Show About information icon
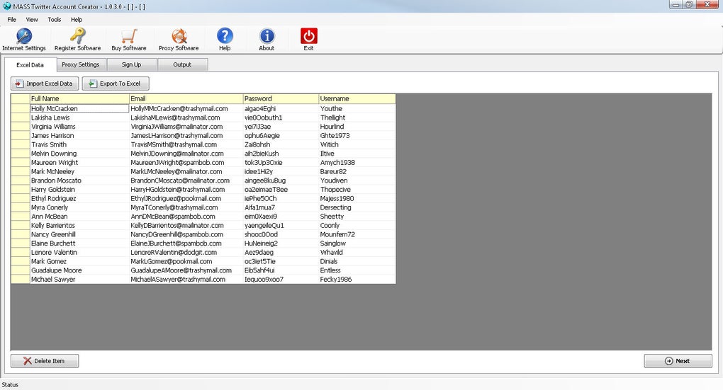723x390 pixels. (267, 36)
